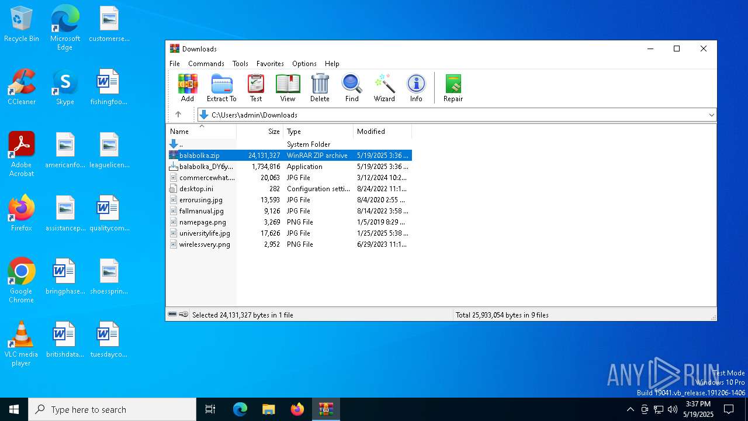Click the Test archive icon
This screenshot has height=421, width=748.
[256, 88]
